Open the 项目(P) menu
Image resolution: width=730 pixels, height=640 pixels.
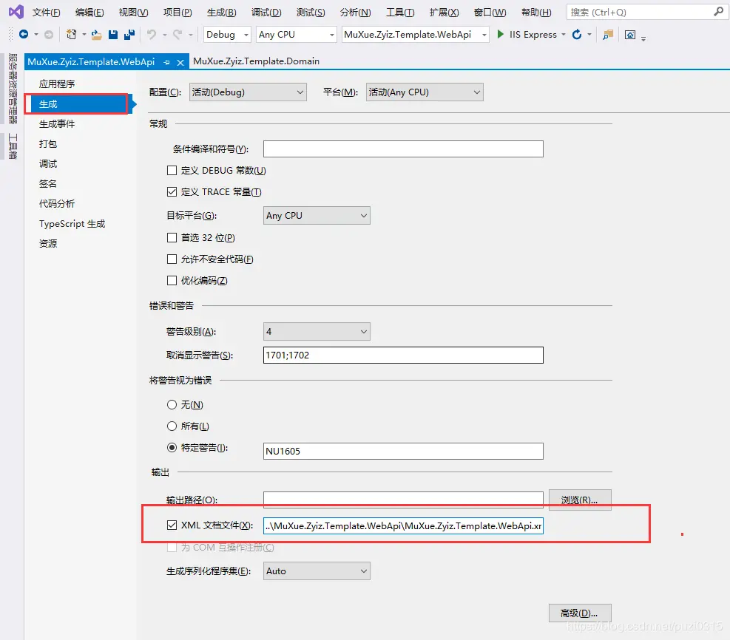pos(178,13)
